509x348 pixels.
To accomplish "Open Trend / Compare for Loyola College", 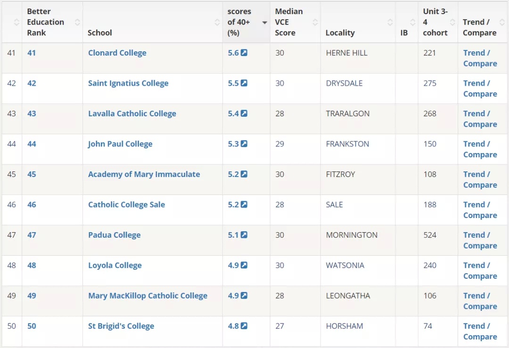I will (480, 270).
